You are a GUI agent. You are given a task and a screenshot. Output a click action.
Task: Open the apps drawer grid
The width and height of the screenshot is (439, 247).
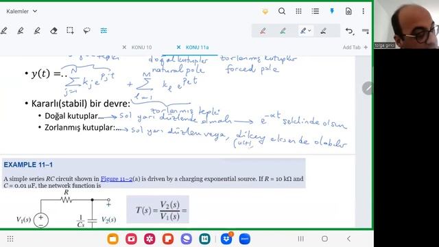pyautogui.click(x=10, y=239)
